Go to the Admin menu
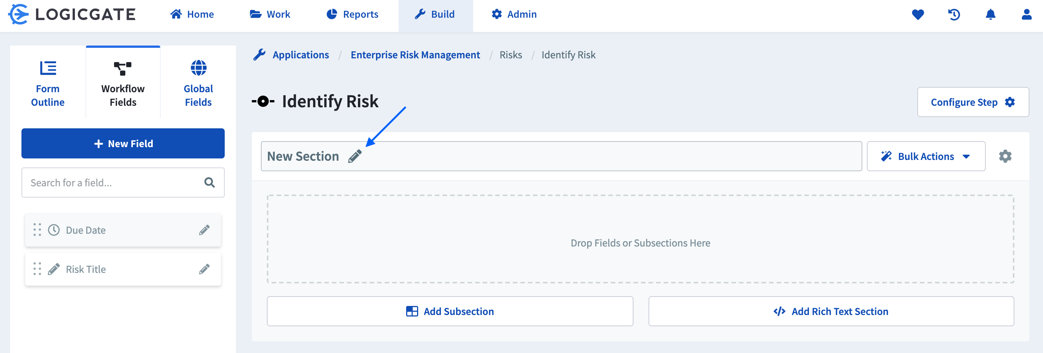This screenshot has height=353, width=1043. click(514, 15)
